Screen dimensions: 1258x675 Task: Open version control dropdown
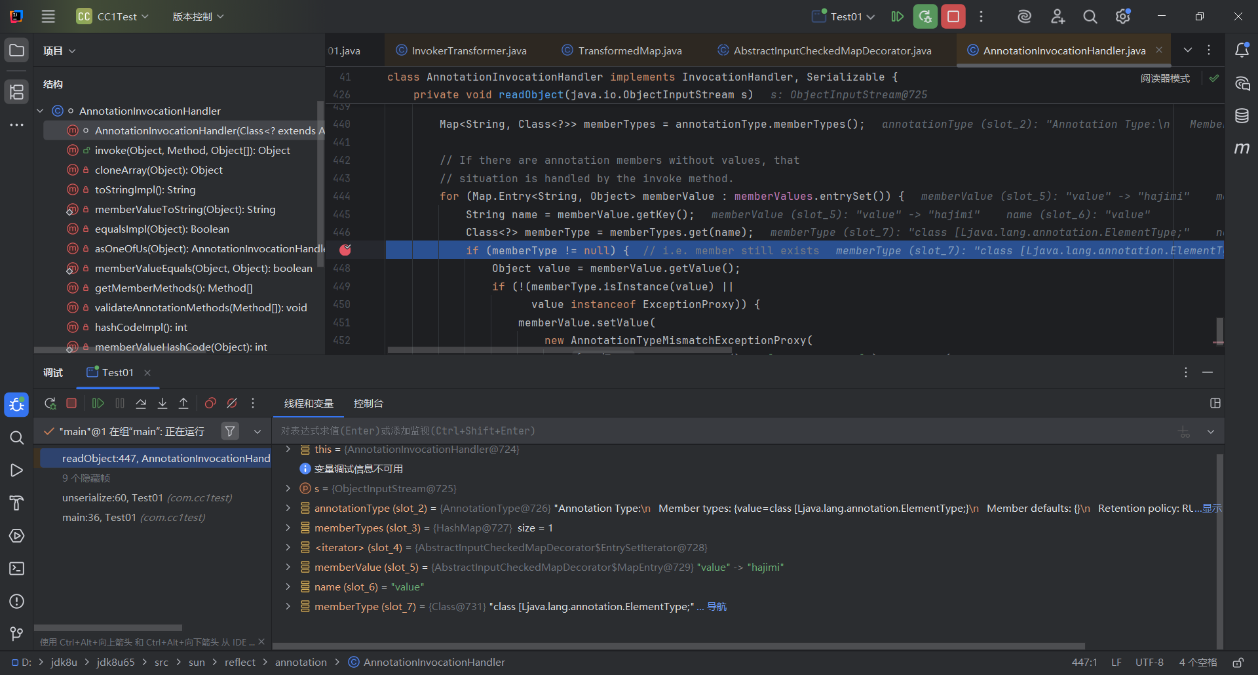click(x=198, y=16)
